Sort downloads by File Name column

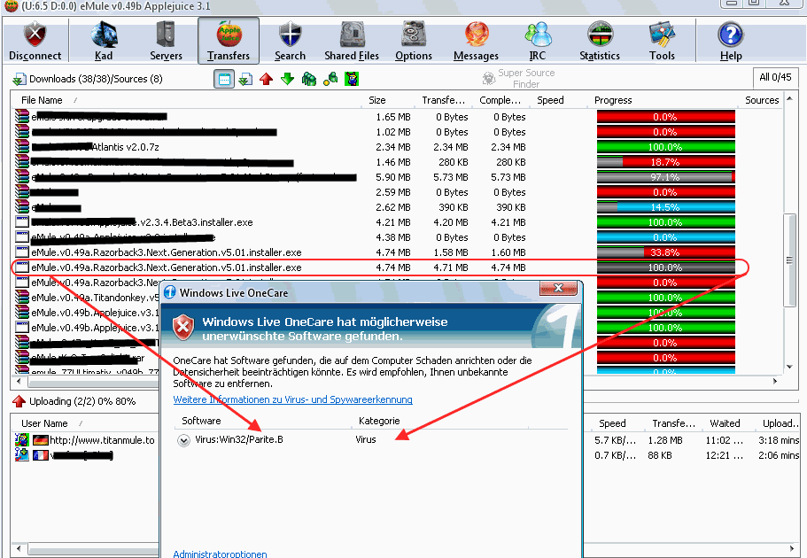(x=188, y=100)
